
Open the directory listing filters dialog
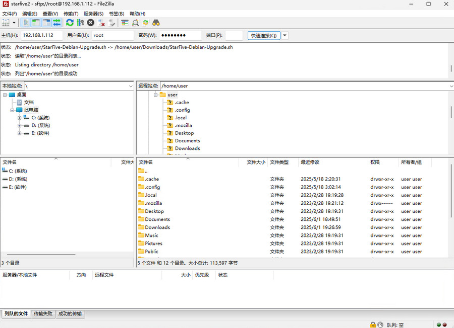coord(125,23)
